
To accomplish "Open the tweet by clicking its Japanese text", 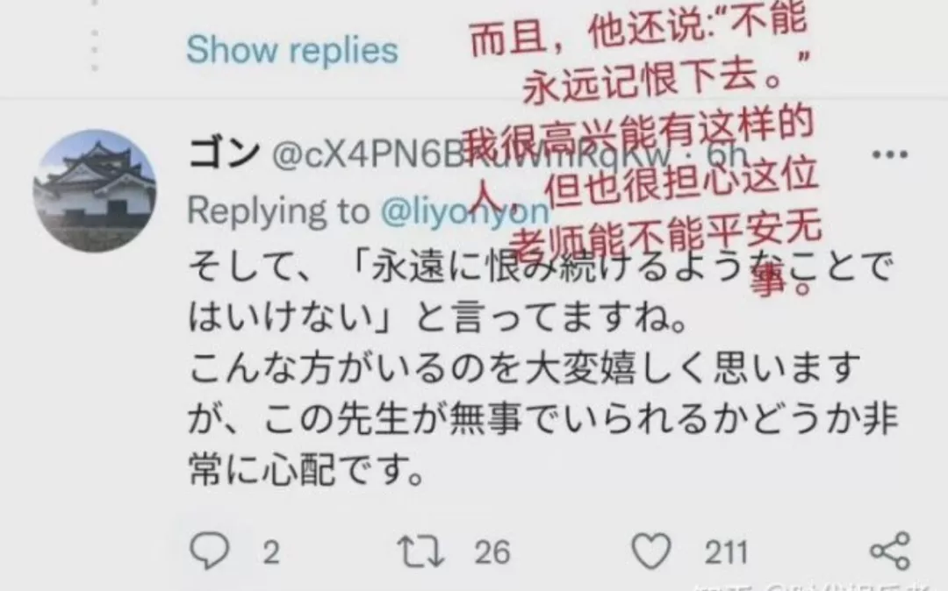I will click(x=542, y=367).
